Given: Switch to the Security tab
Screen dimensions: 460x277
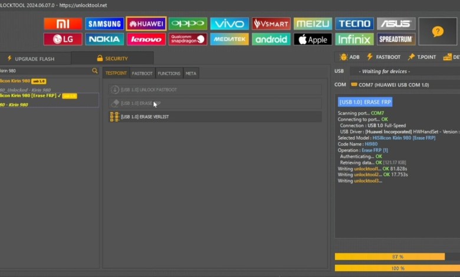Looking at the screenshot, I should pyautogui.click(x=112, y=58).
